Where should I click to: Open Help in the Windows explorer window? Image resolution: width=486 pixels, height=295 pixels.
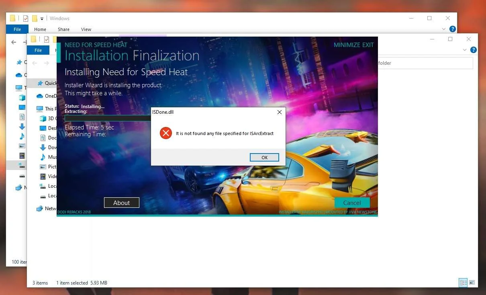click(x=453, y=29)
